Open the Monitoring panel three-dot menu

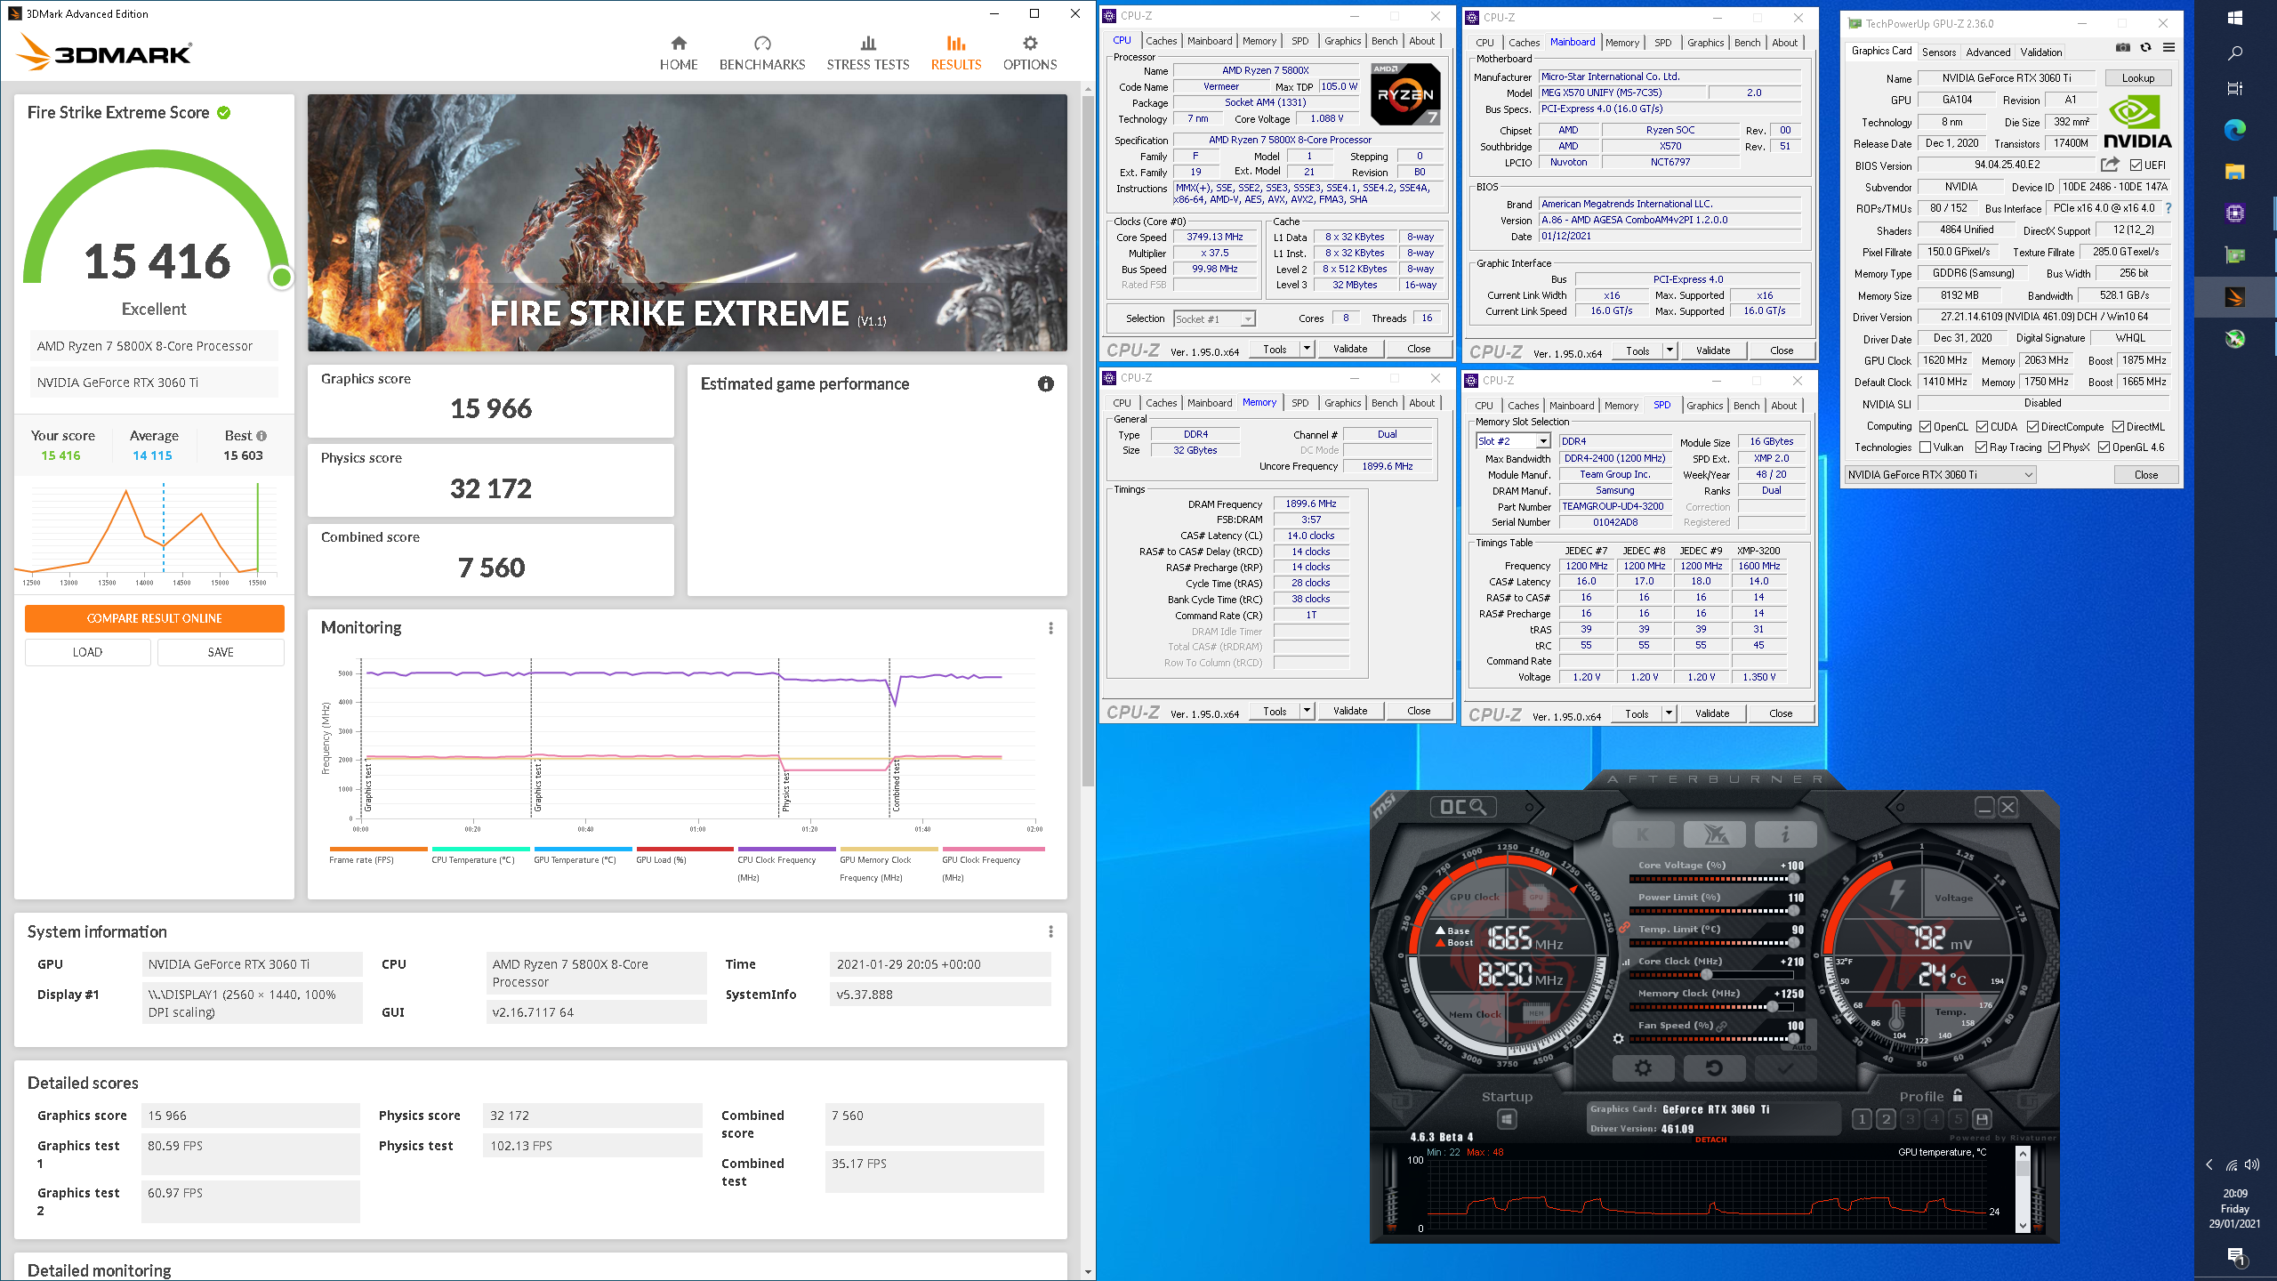[x=1050, y=628]
